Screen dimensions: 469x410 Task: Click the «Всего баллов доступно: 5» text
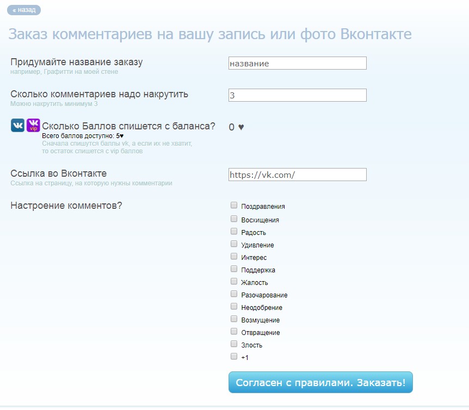pos(83,136)
